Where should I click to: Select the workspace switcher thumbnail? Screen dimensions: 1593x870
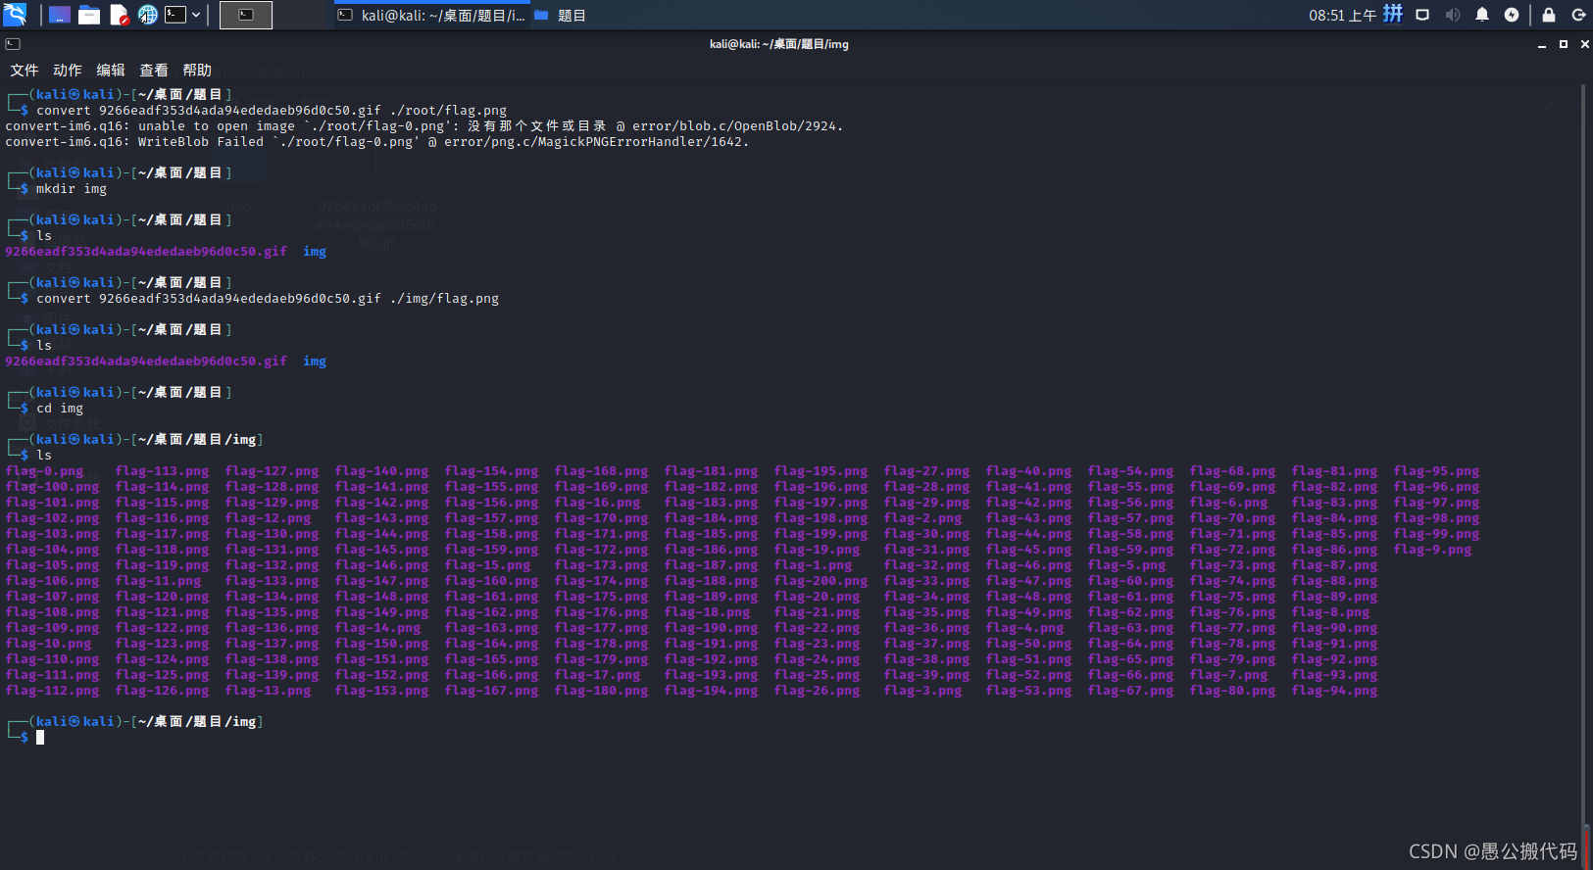coord(246,15)
